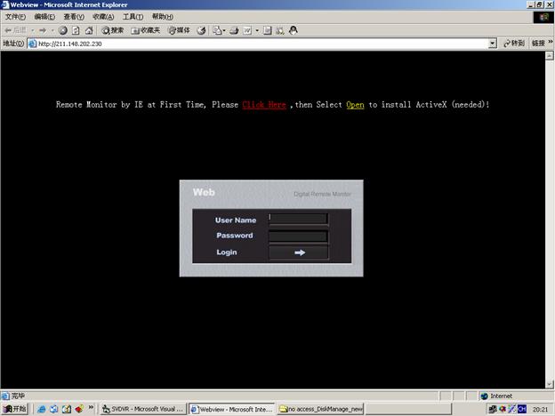This screenshot has height=416, width=555.
Task: Click the Print toolbar icon
Action: point(233,30)
